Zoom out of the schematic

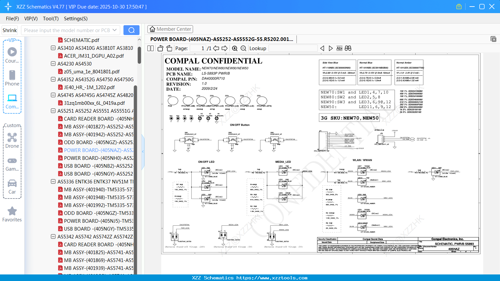coord(243,48)
